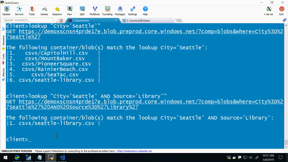Screen dimensions: 288x162
Task: Click the 1. csvs/seattle-library.csv line
Action: pyautogui.click(x=53, y=123)
